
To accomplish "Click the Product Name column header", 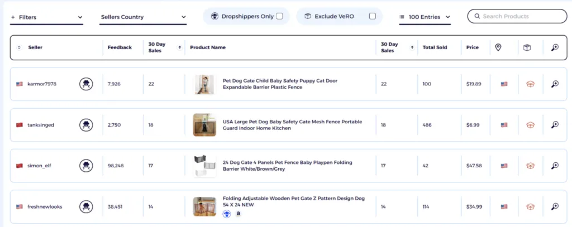I will click(208, 47).
